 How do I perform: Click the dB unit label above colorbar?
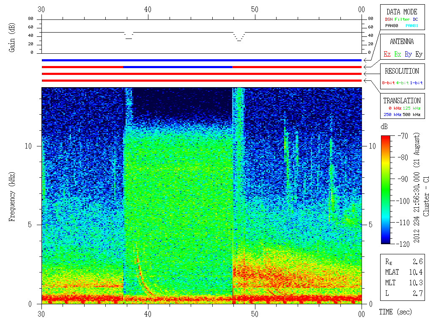pyautogui.click(x=384, y=127)
